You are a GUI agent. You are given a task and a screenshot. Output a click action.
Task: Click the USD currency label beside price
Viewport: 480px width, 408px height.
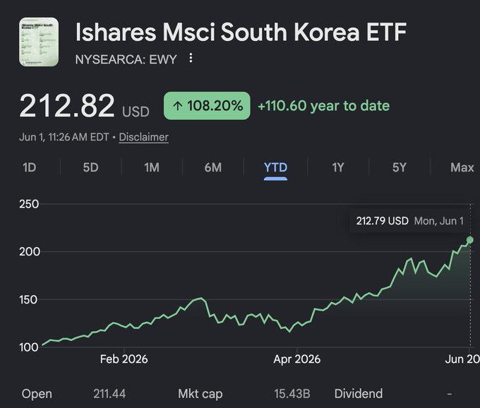(x=136, y=112)
